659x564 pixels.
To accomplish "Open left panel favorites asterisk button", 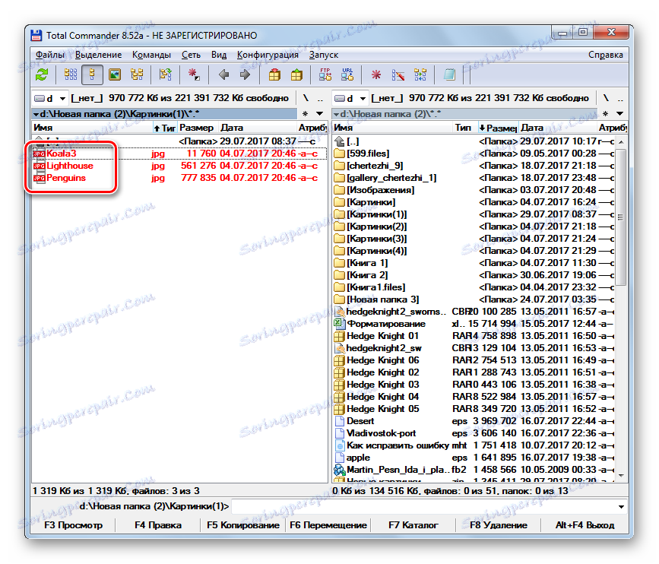I will [305, 114].
